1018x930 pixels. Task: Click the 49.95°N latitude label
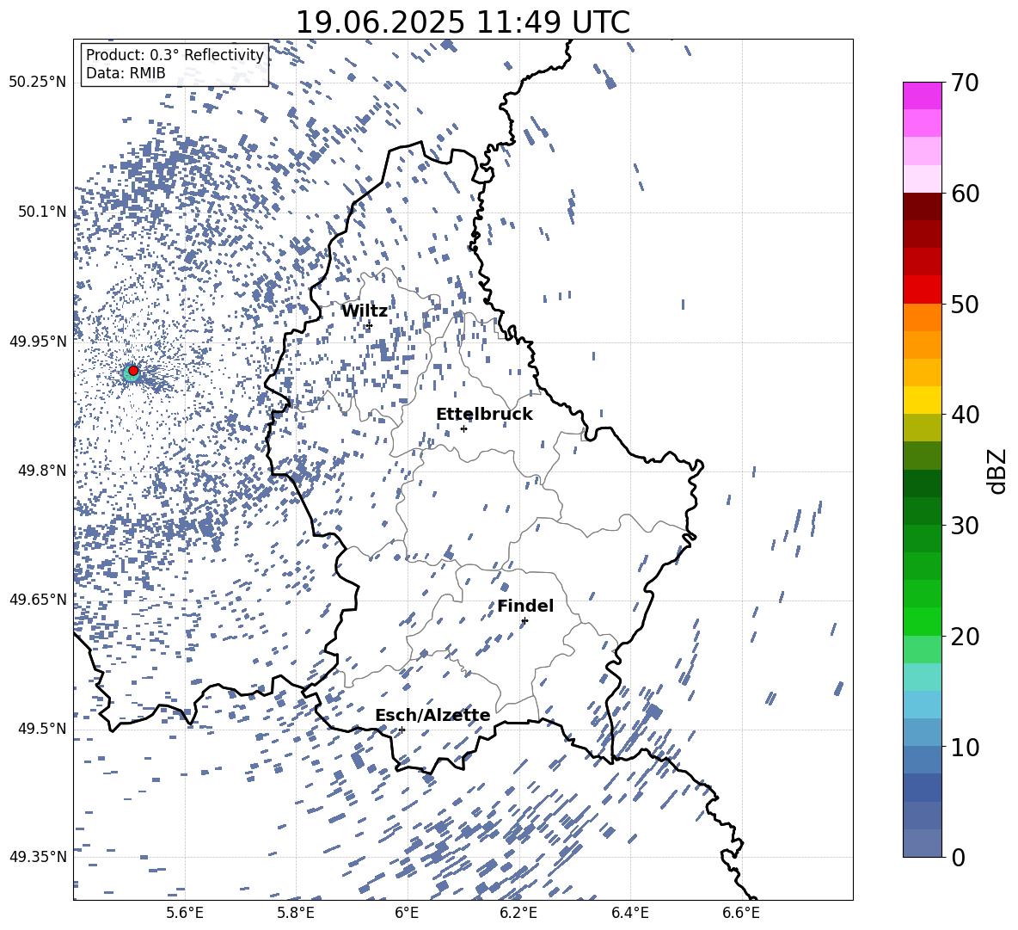coord(38,341)
